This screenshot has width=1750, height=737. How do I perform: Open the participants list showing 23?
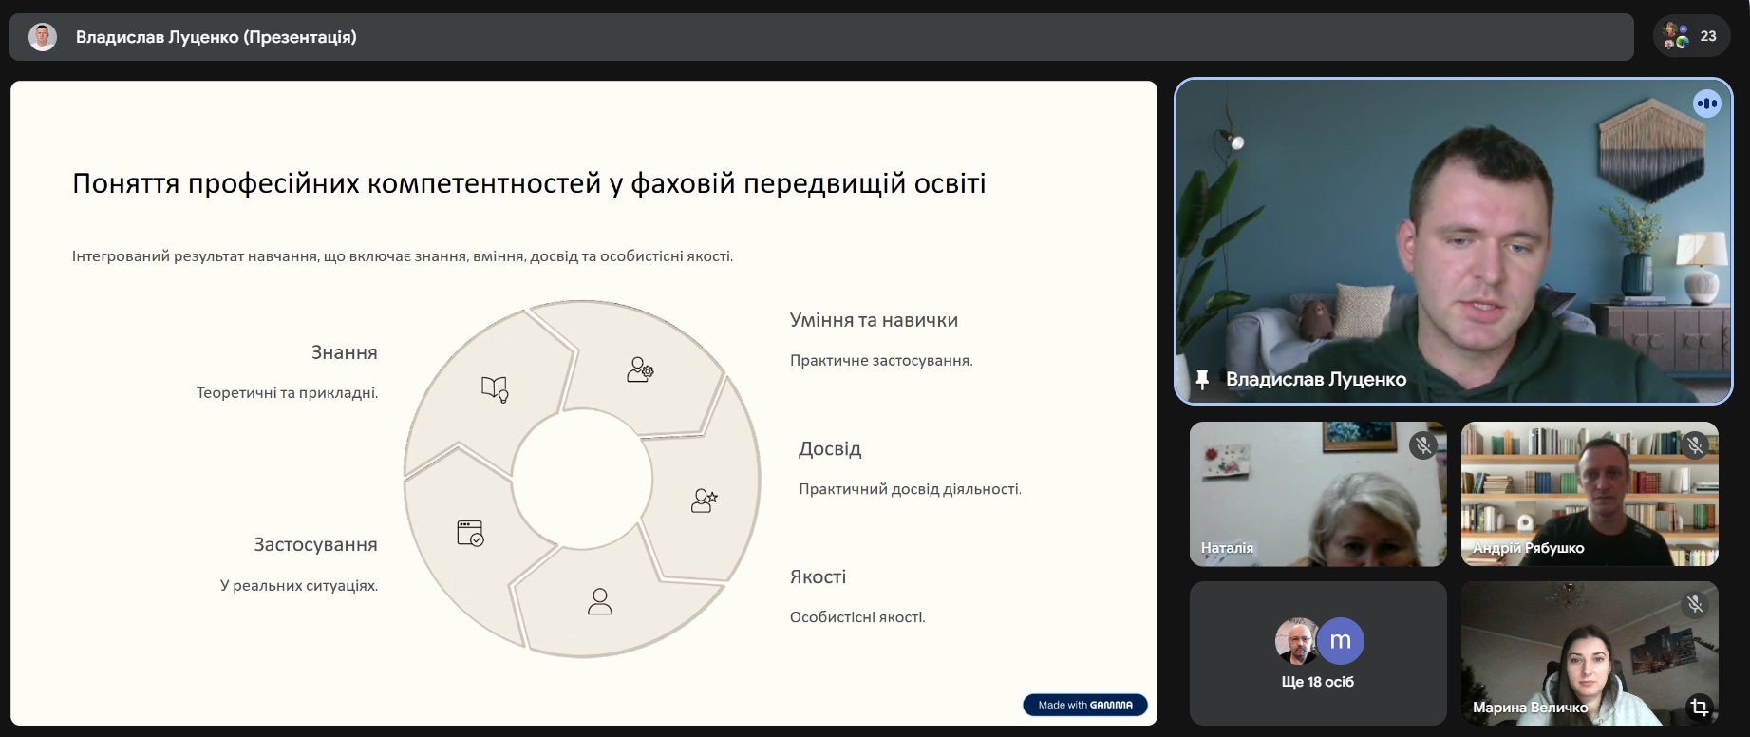pyautogui.click(x=1691, y=37)
